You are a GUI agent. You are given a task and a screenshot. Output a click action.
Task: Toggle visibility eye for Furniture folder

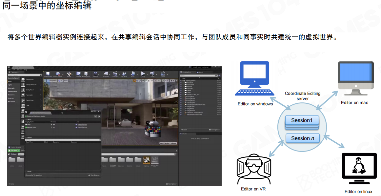(x=181, y=82)
